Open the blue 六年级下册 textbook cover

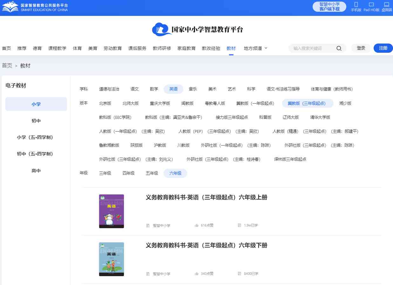[x=112, y=259]
